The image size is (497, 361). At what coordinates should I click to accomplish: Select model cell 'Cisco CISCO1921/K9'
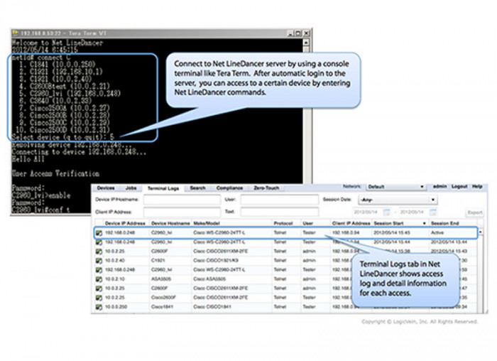click(x=216, y=261)
